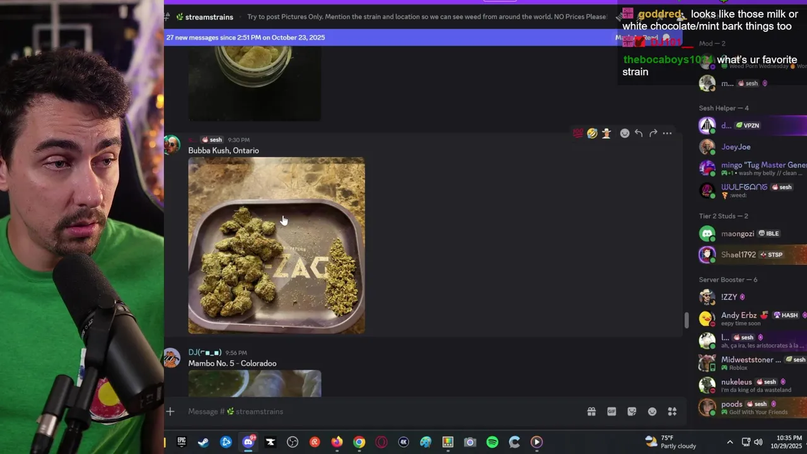Open more options for the Bubba Kush message
This screenshot has width=807, height=454.
[x=667, y=133]
